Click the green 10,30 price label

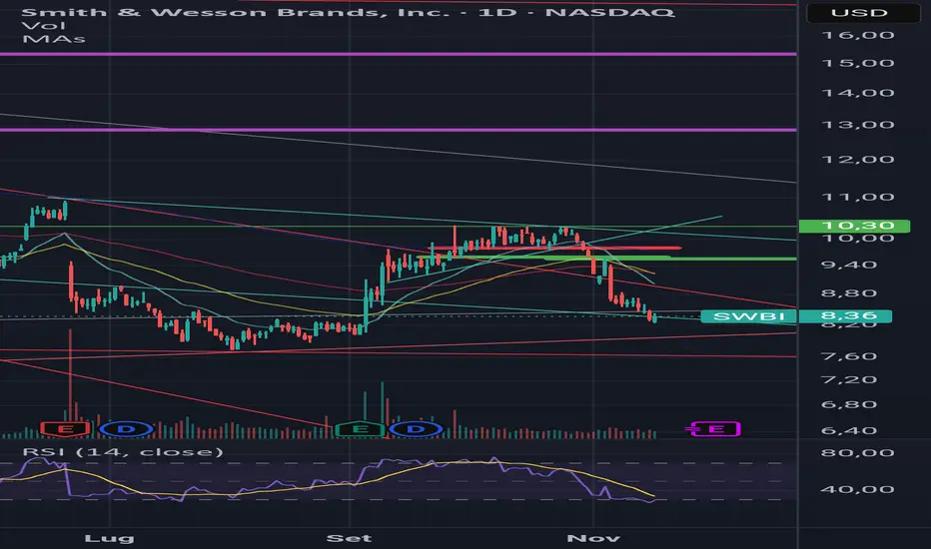[854, 226]
